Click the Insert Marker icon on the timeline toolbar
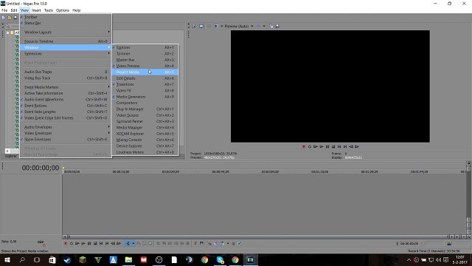The height and width of the screenshot is (266, 472). click(195, 243)
